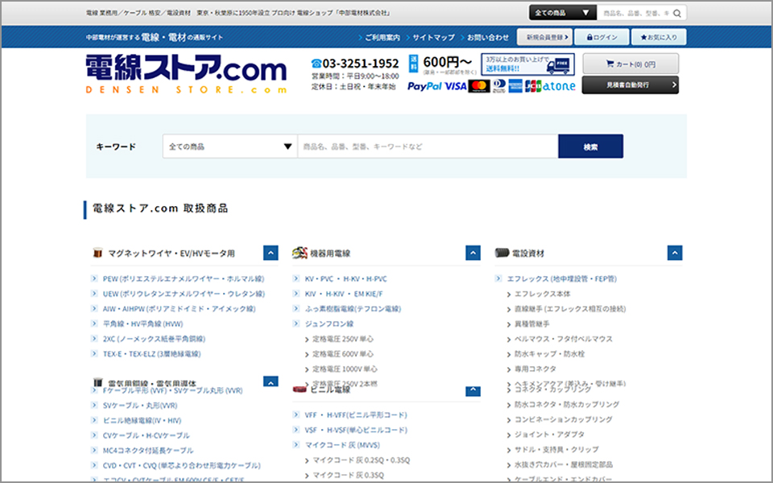773x483 pixels.
Task: Open 定格電圧 250V 単心 link
Action: 343,339
